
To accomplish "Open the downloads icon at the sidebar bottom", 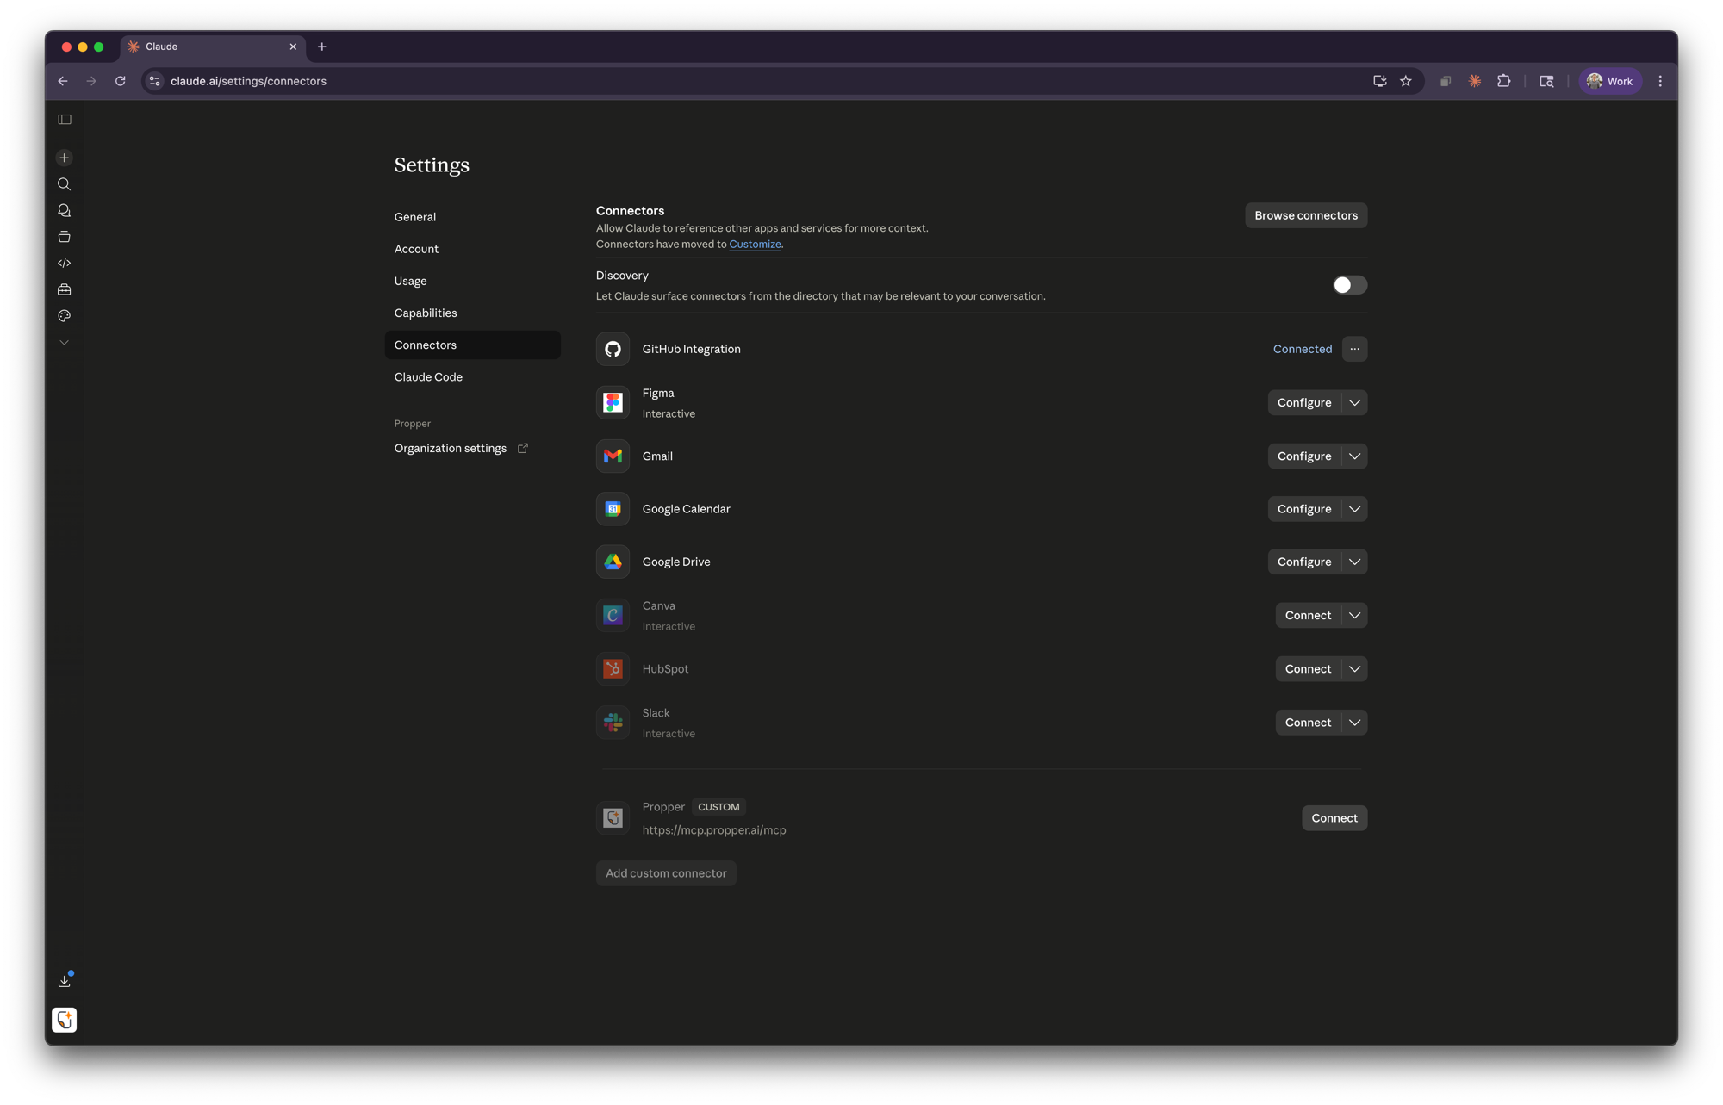I will tap(64, 980).
